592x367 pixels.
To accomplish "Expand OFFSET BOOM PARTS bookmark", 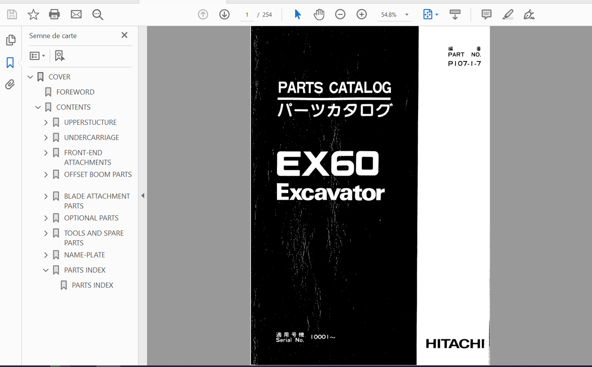I will 46,175.
